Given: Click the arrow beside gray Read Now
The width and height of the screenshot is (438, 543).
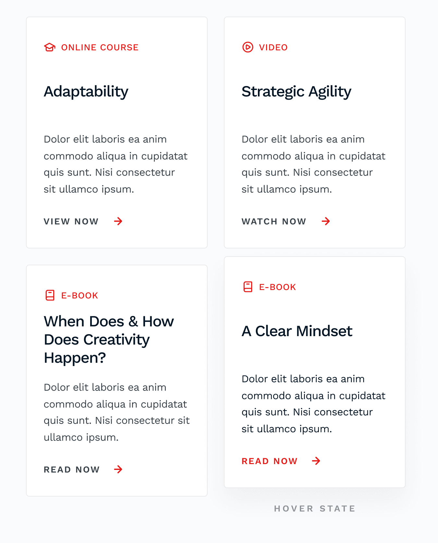Looking at the screenshot, I should click(118, 469).
